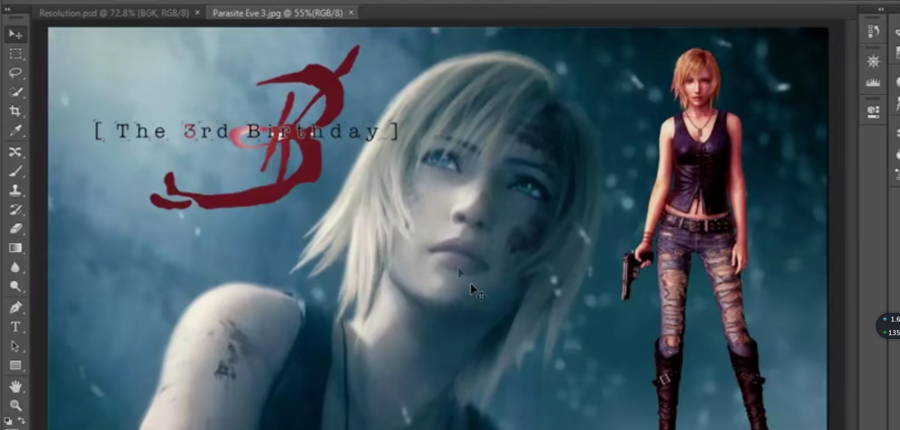The height and width of the screenshot is (430, 900).
Task: Select the Horizontal Type tool
Action: (15, 327)
